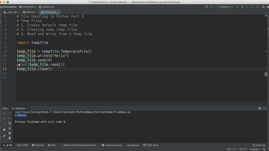Open the Event Log

pyautogui.click(x=259, y=145)
